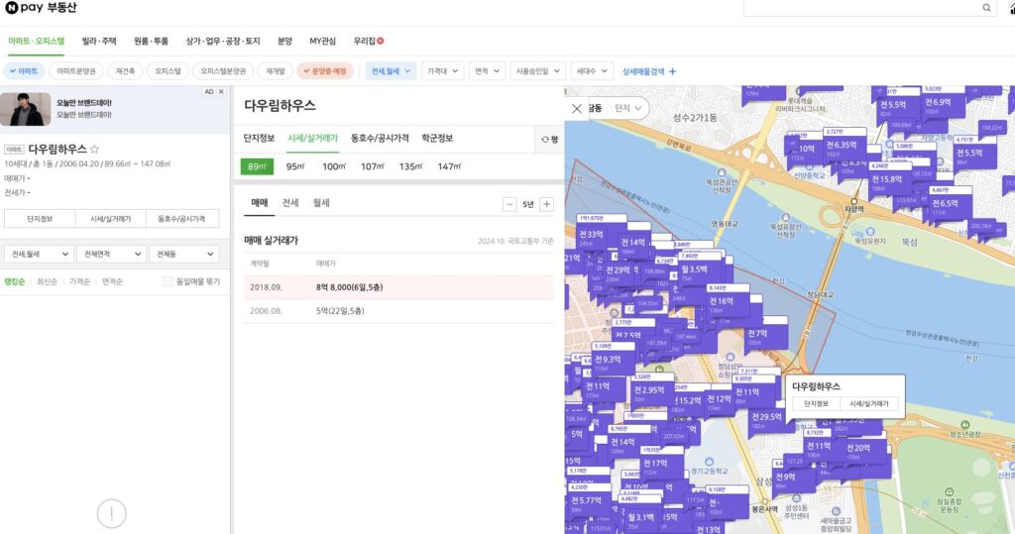This screenshot has width=1015, height=534.
Task: Toggle the 아파트분양권 filter chip
Action: point(75,71)
